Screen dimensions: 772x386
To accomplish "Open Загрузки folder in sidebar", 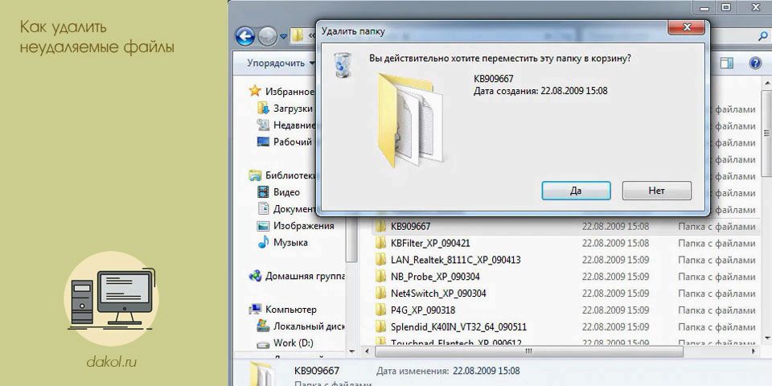I will [293, 109].
